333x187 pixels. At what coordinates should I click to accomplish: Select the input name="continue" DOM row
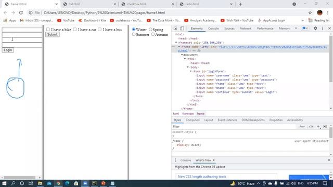pos(236,92)
